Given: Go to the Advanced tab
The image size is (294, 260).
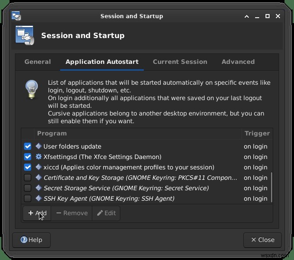Looking at the screenshot, I should 238,62.
